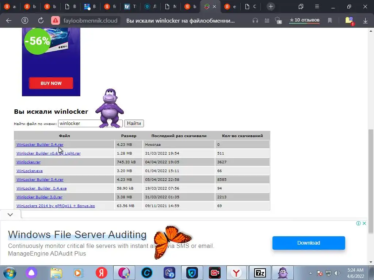Open the 'Winlocker Builder 3.0.rar' link

pos(39,197)
